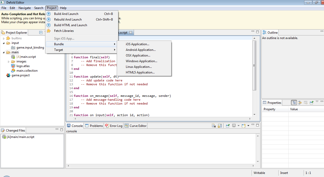This screenshot has height=177, width=324.
Task: Click the Clear Console icon
Action: coord(214,126)
